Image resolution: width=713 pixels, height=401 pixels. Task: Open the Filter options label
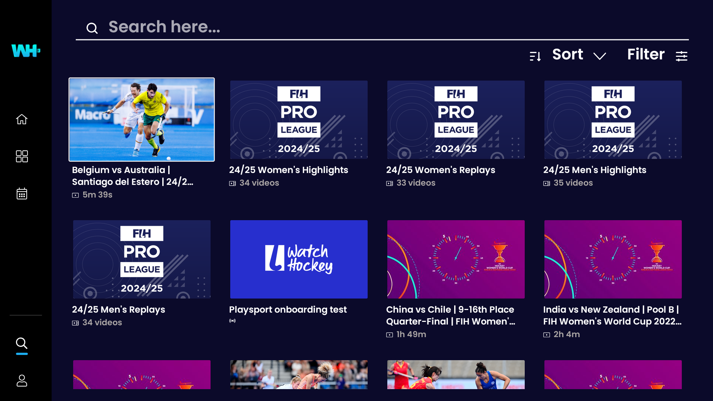[646, 55]
